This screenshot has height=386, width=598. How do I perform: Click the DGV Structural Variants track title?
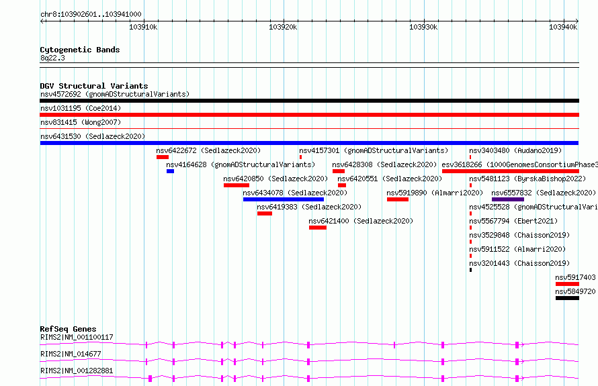(x=94, y=86)
